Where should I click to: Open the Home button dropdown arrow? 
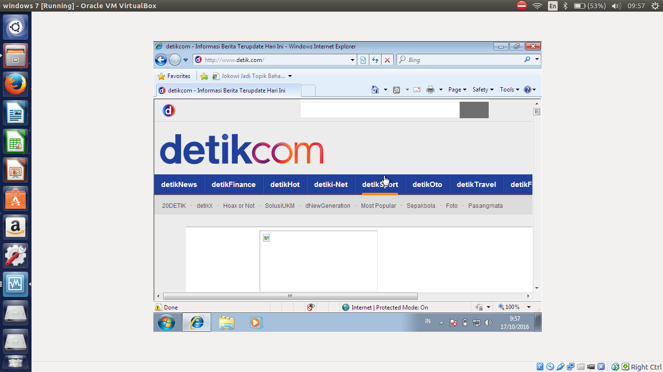(385, 90)
